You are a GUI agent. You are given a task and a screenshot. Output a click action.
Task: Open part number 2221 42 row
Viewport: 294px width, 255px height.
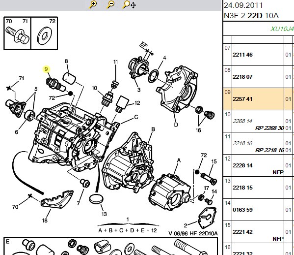[242, 232]
